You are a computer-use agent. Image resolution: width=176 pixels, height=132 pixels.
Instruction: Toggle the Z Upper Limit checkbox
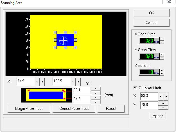click(x=135, y=88)
